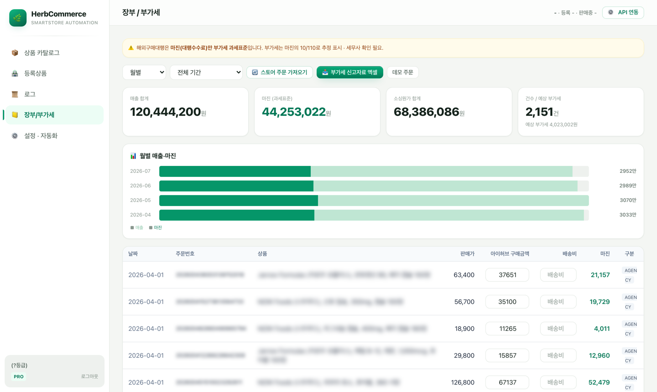Click the 날짜 column header

coord(133,254)
